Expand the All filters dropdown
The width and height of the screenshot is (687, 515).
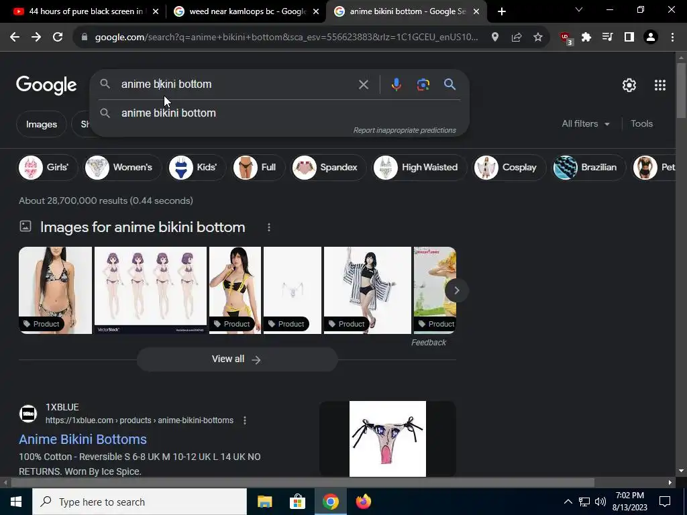[x=585, y=124]
